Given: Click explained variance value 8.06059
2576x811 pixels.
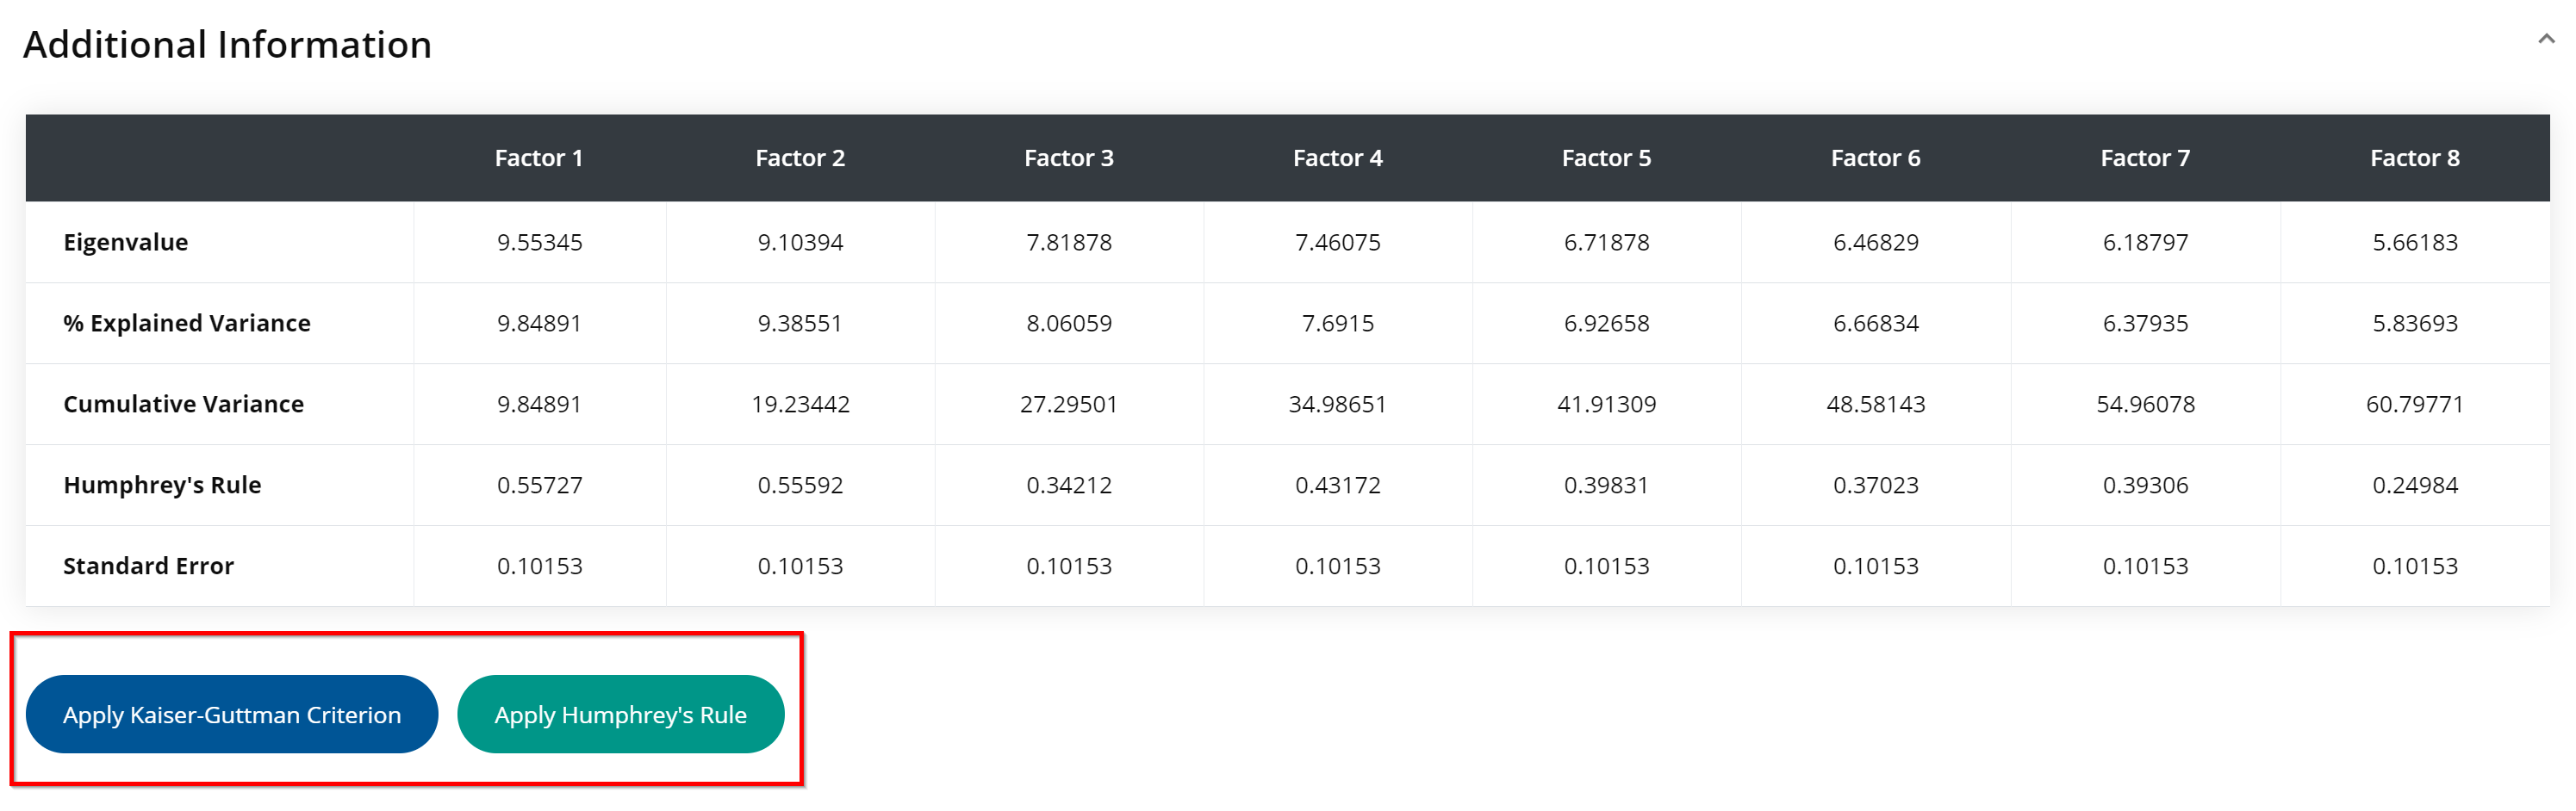Looking at the screenshot, I should (x=1069, y=323).
